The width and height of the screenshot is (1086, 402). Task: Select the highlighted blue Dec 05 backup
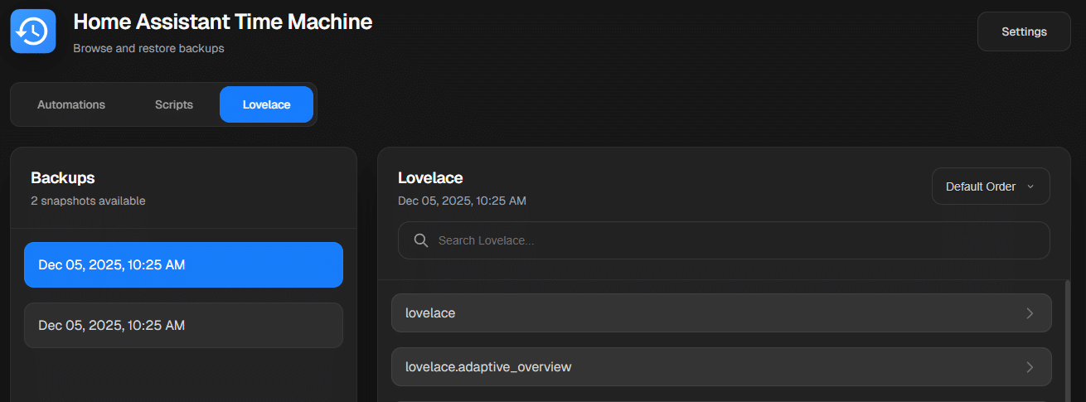183,265
